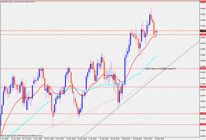Click the 0.9105 price scale value

203,119
